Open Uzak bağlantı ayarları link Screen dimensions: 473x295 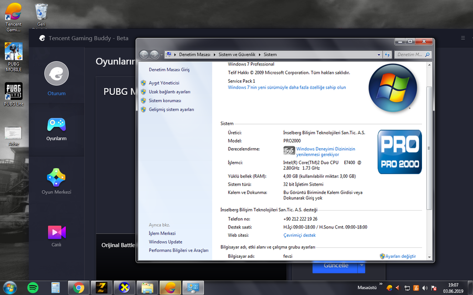tap(169, 92)
